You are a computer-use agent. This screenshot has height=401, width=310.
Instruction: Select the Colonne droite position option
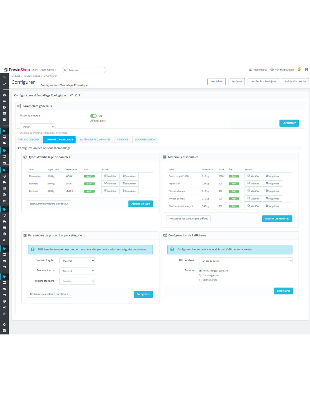pos(200,280)
